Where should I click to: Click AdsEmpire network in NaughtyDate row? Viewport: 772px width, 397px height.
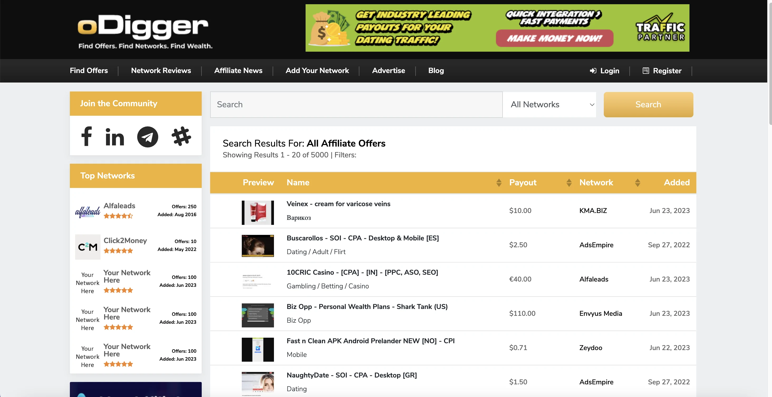tap(596, 382)
